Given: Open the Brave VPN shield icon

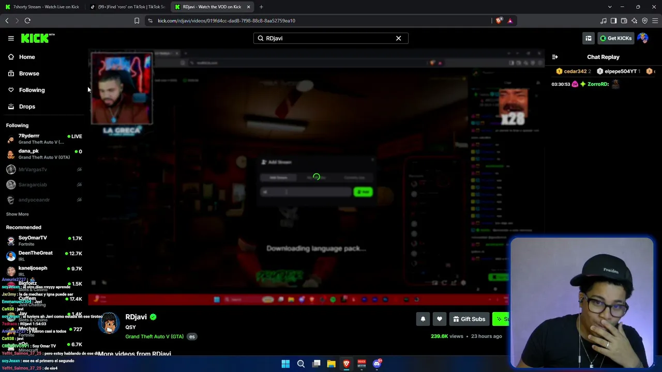Looking at the screenshot, I should (x=645, y=21).
